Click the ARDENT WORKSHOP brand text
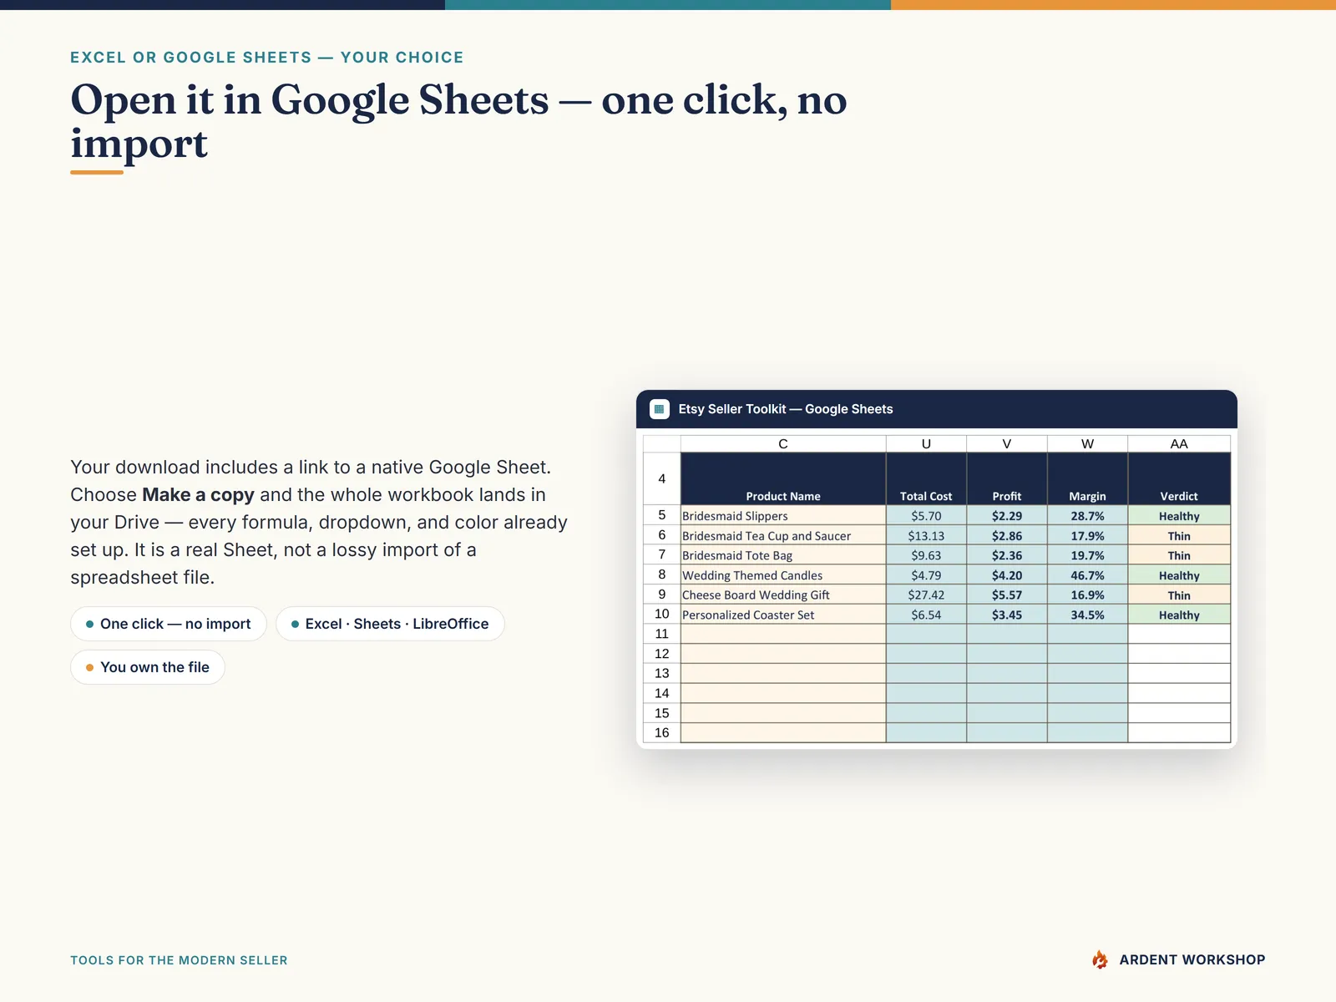Viewport: 1336px width, 1002px height. pyautogui.click(x=1192, y=959)
